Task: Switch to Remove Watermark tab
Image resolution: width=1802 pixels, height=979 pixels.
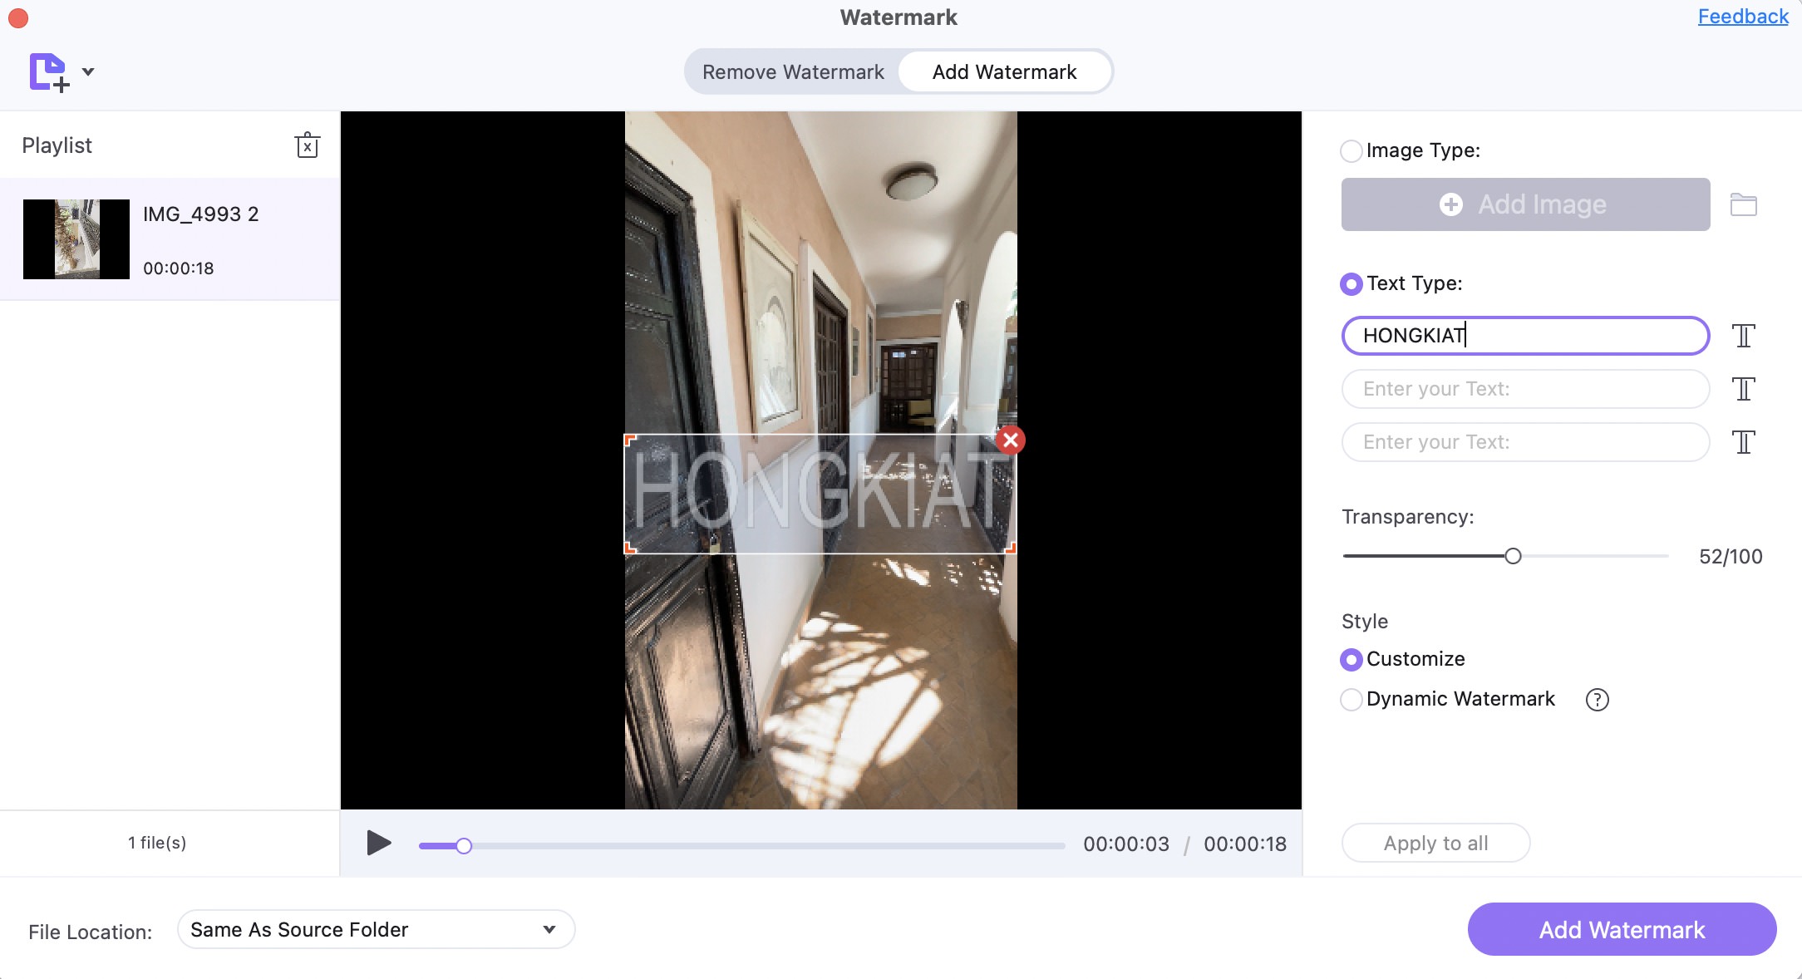Action: point(795,71)
